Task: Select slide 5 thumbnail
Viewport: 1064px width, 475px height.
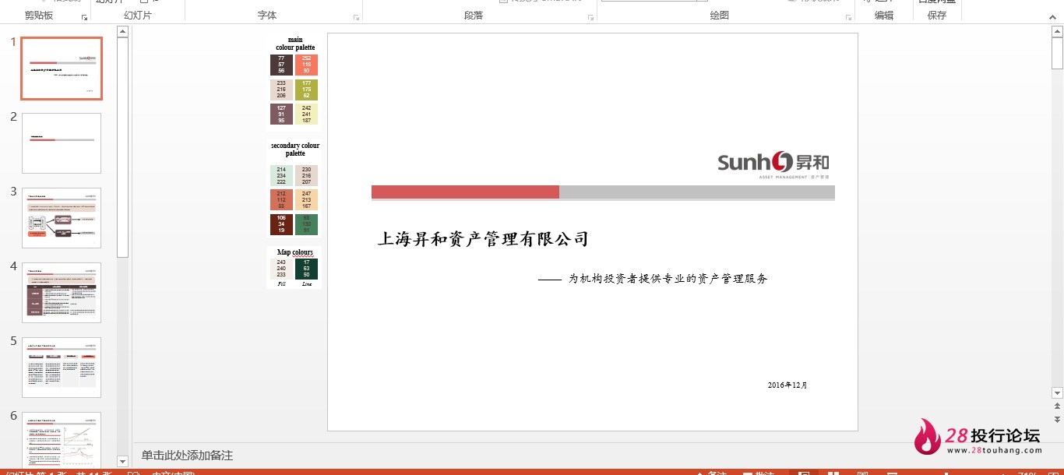Action: pyautogui.click(x=62, y=368)
